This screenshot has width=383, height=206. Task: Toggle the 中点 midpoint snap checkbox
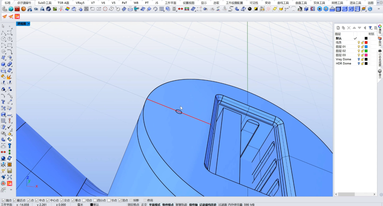(x=37, y=200)
